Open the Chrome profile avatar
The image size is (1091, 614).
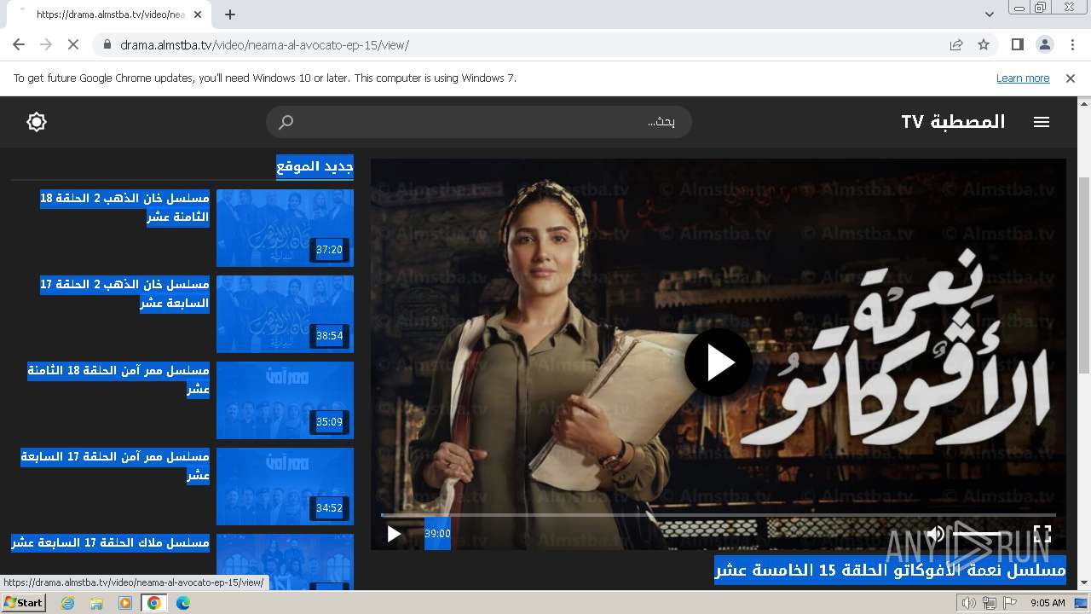1044,44
